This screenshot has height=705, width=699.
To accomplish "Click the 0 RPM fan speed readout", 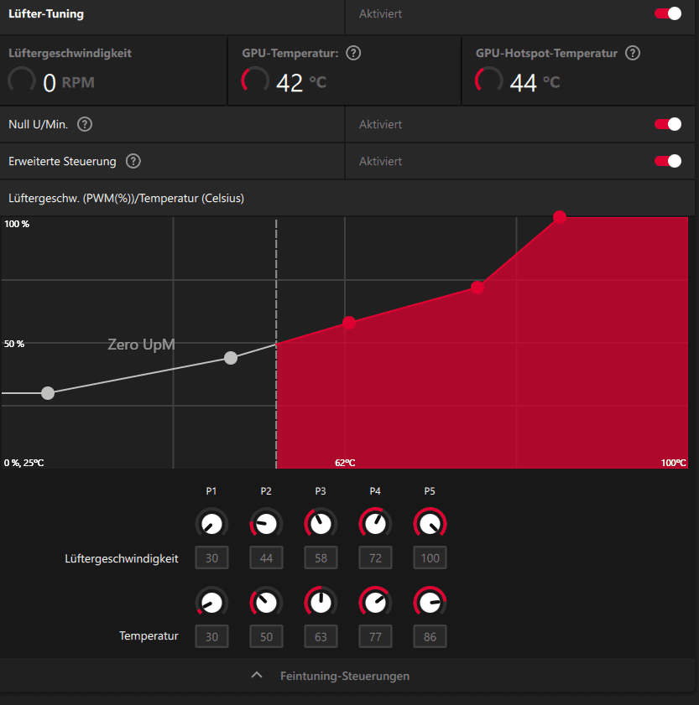I will coord(69,83).
